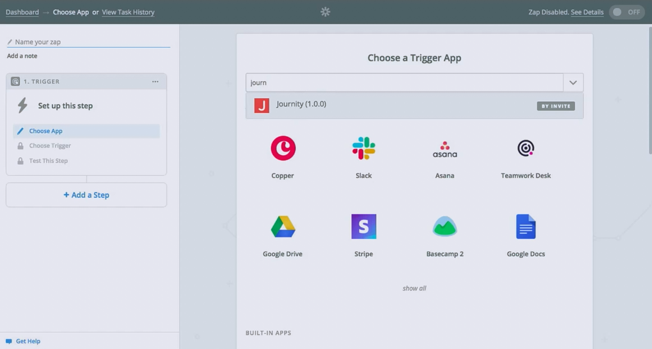Image resolution: width=652 pixels, height=349 pixels.
Task: Click the lightning bolt step icon
Action: pyautogui.click(x=23, y=106)
